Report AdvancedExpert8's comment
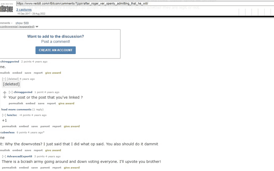The width and height of the screenshot is (274, 171). [x=57, y=168]
